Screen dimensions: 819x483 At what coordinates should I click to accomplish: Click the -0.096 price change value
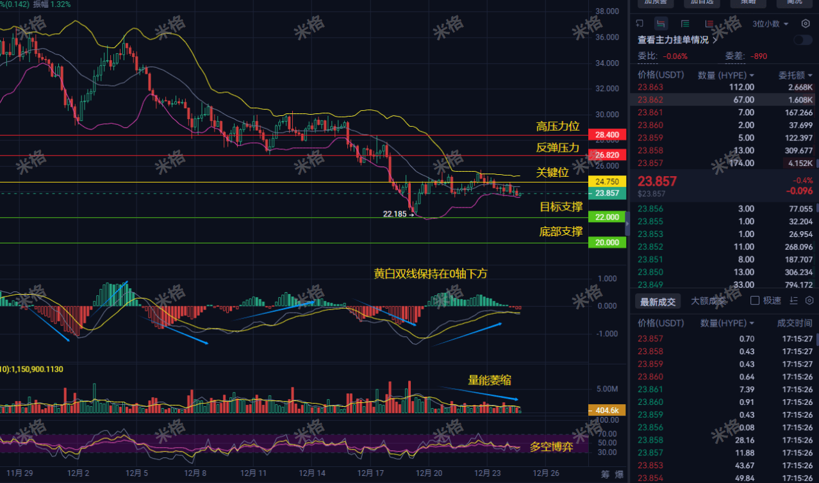coord(798,190)
